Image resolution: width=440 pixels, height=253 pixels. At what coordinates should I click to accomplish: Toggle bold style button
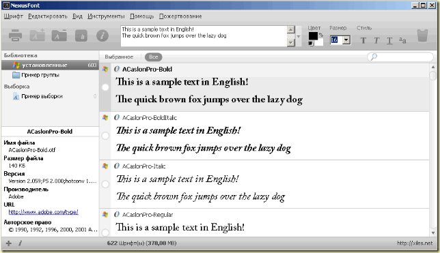click(363, 41)
